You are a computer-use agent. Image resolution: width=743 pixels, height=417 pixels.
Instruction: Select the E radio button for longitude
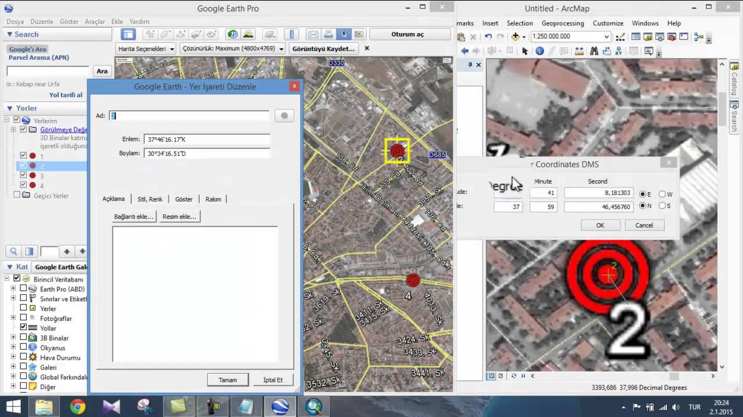point(643,194)
